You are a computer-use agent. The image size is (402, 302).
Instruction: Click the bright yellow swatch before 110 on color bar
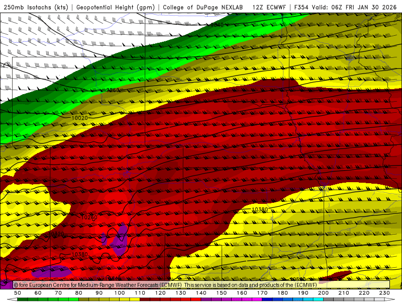[135, 299]
